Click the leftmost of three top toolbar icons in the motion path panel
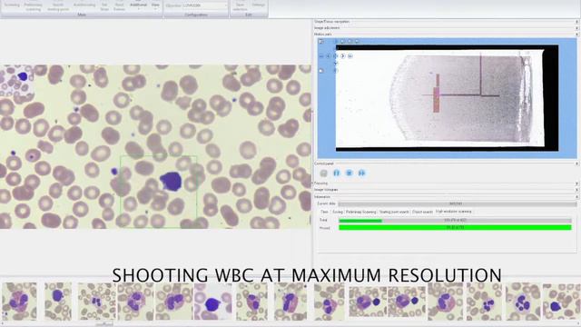581x327 pixels. [342, 41]
